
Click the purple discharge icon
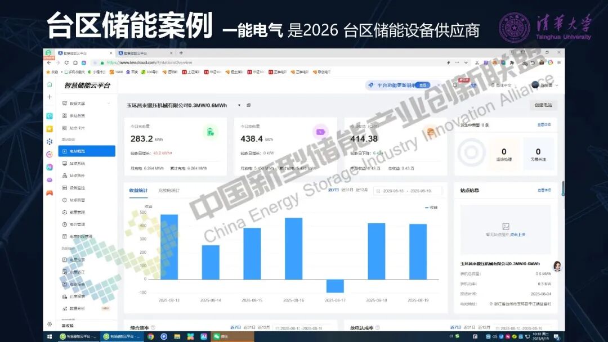click(320, 132)
